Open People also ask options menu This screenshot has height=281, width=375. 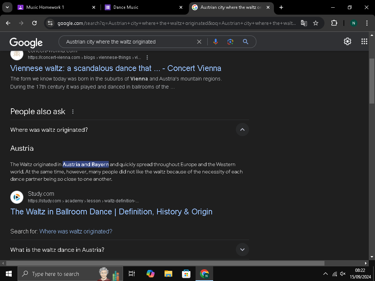click(73, 112)
